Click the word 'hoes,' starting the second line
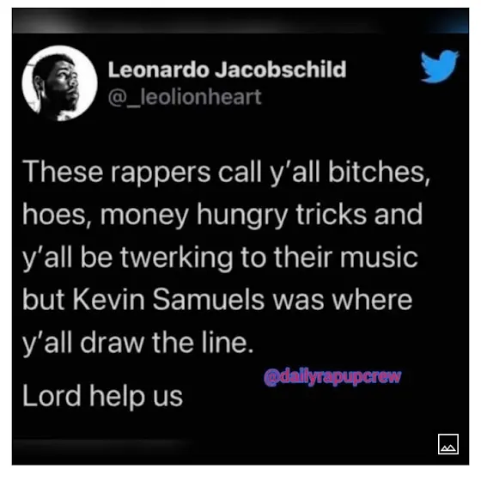The image size is (481, 481). [x=57, y=214]
